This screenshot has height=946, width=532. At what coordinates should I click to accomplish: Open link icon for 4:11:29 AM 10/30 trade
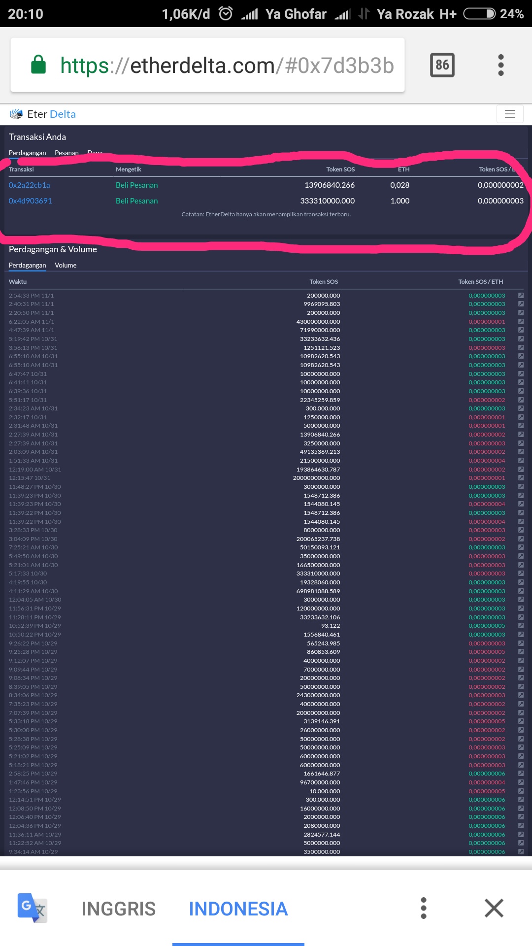[x=521, y=591]
